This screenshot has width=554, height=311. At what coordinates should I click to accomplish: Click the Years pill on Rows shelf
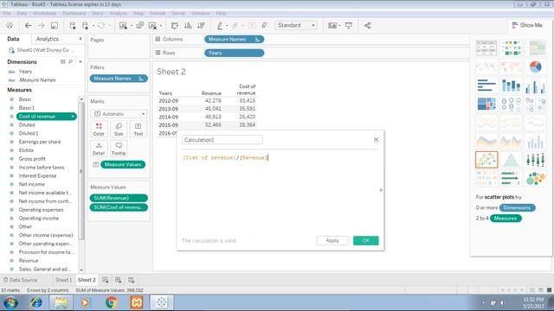(x=234, y=53)
